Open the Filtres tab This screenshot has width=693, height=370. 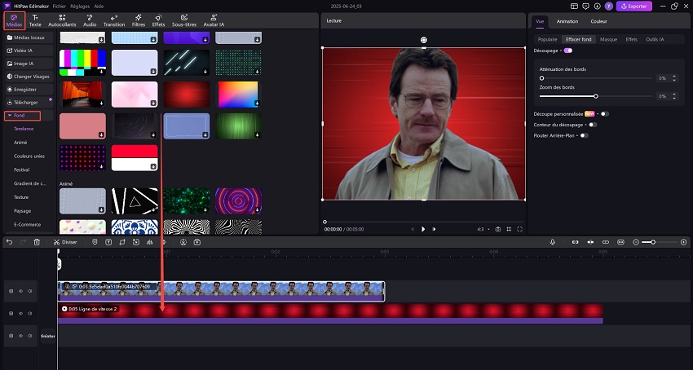[139, 20]
